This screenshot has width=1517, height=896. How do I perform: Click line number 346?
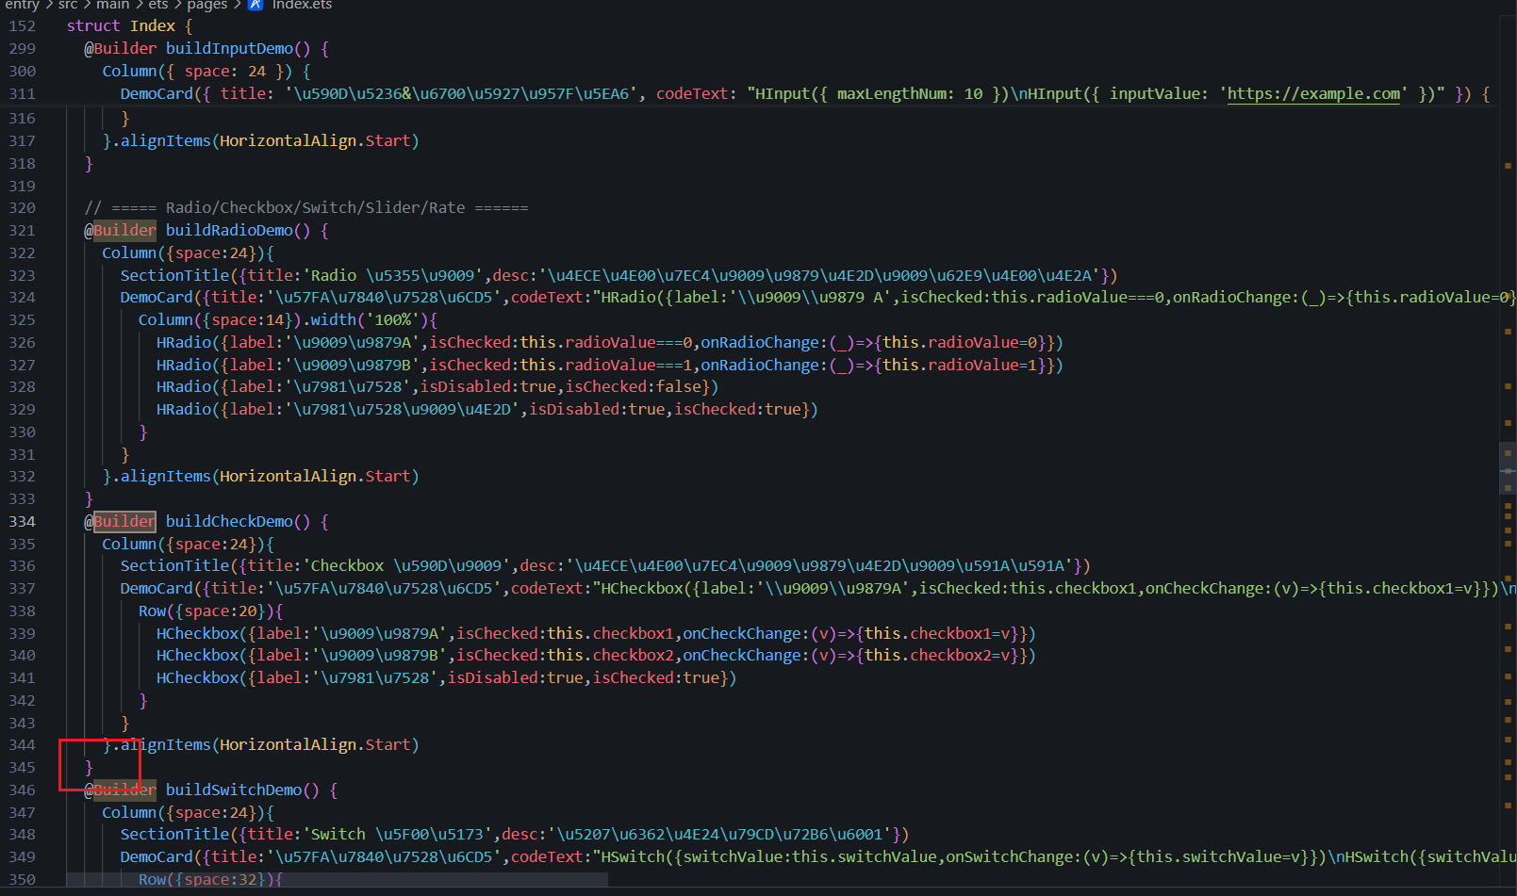pyautogui.click(x=22, y=790)
